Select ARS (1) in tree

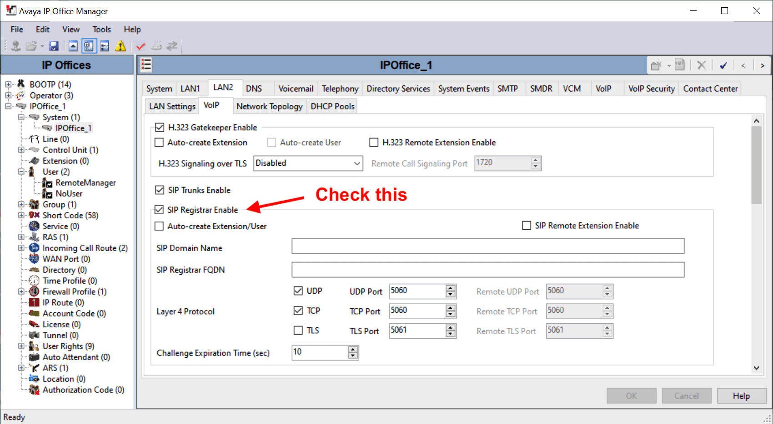(x=55, y=368)
